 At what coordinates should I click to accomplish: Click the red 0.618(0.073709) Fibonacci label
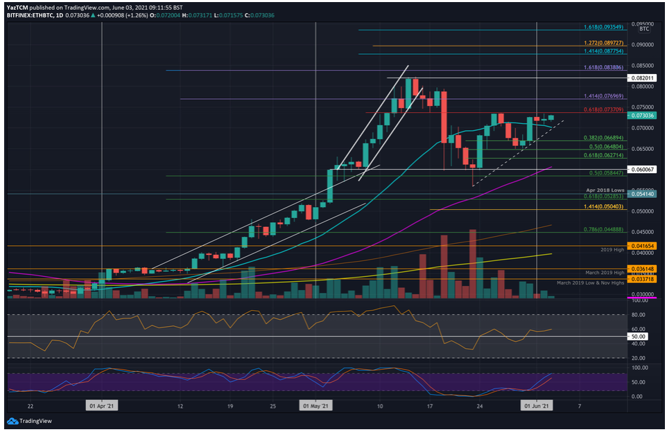pyautogui.click(x=604, y=109)
